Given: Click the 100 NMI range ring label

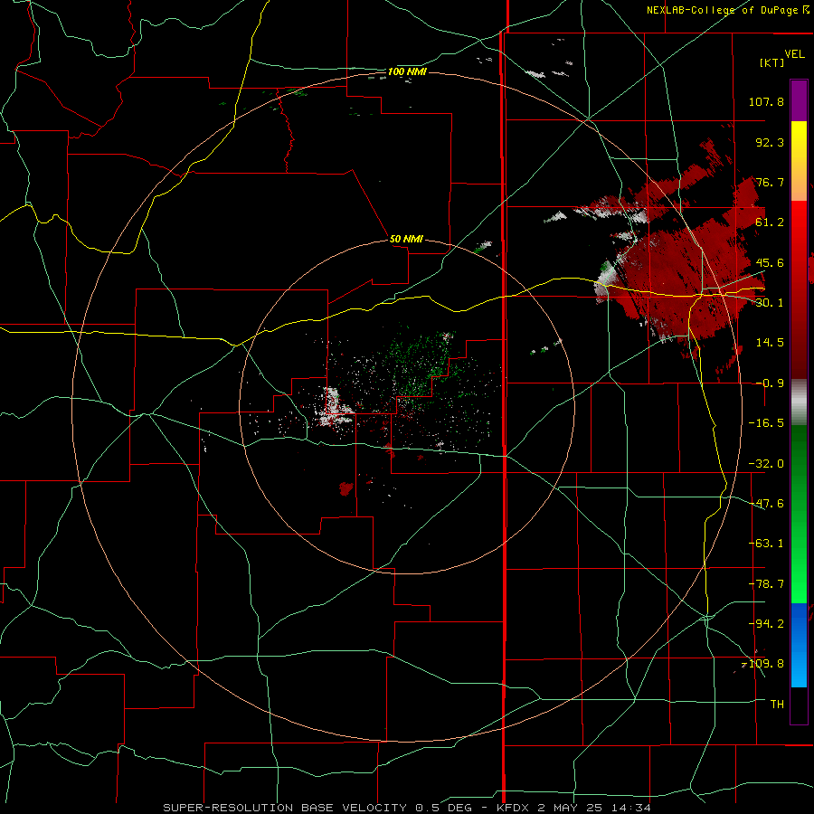Looking at the screenshot, I should pos(407,71).
